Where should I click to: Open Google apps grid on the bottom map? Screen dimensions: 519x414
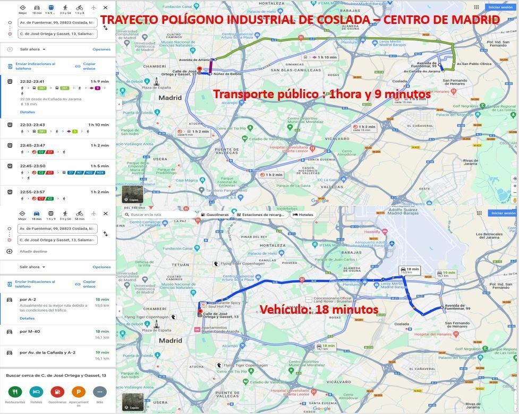pos(479,213)
